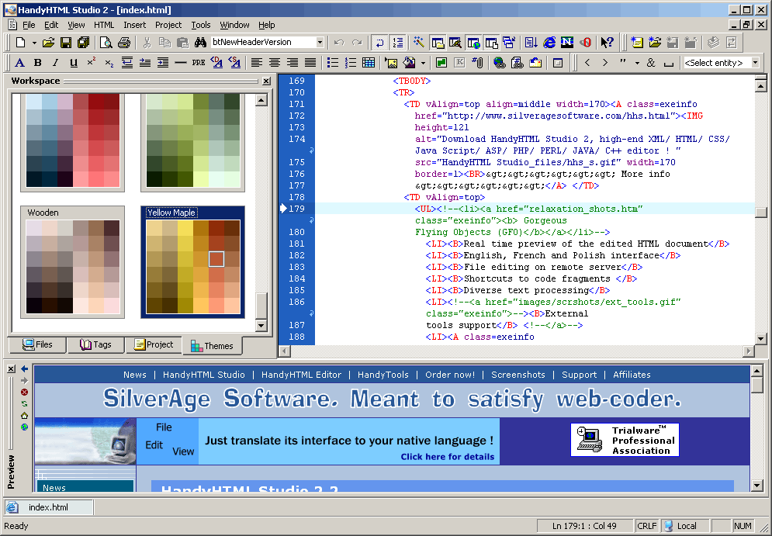
Task: Preview page in Netscape browser
Action: (x=567, y=43)
